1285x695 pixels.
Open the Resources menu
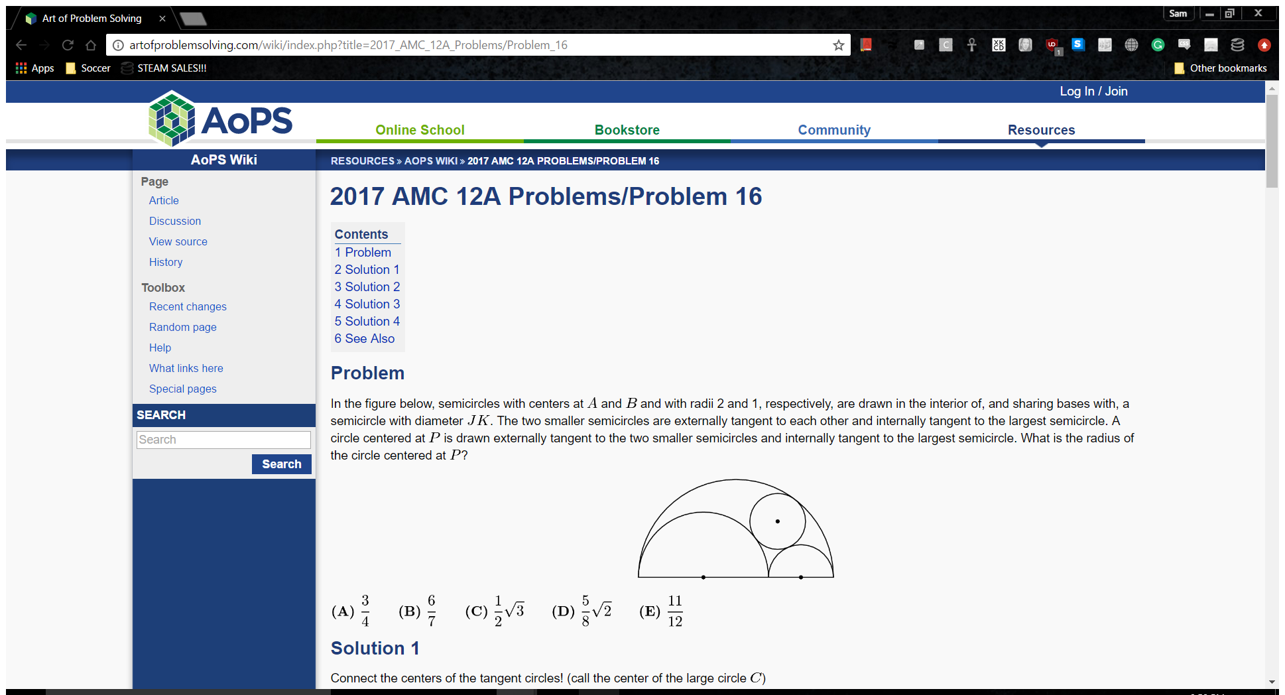[1042, 130]
